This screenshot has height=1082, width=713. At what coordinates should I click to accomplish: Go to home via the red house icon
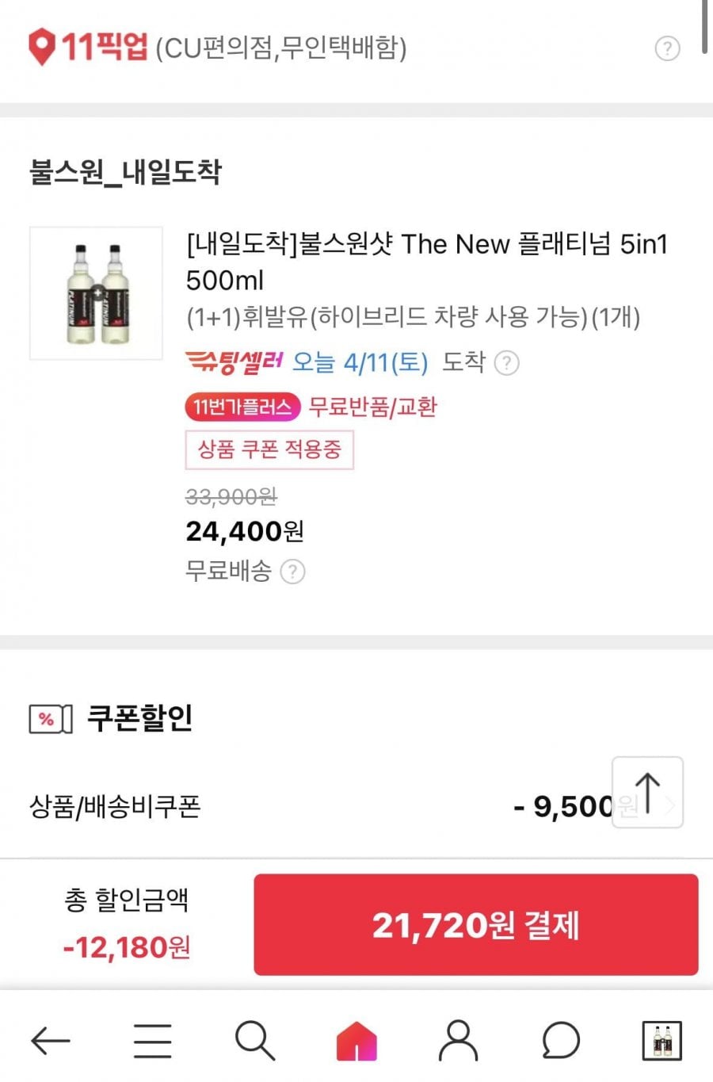(356, 1040)
